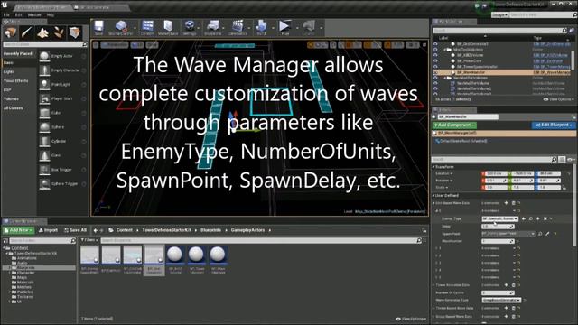Viewport: 578px width, 325px height.
Task: Click Cylinder placement icon
Action: click(x=44, y=141)
